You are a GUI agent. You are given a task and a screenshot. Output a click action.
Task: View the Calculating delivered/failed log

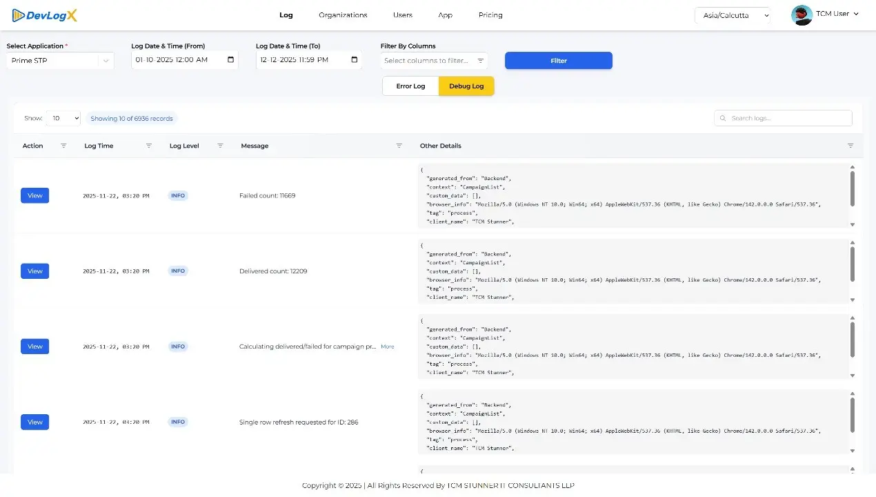[x=35, y=347]
